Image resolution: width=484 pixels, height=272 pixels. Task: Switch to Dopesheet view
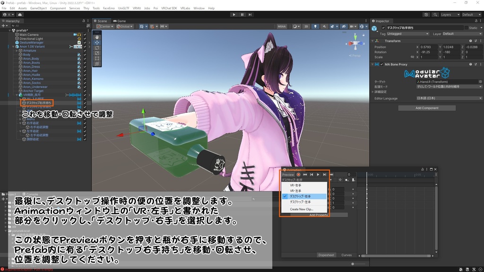326,255
